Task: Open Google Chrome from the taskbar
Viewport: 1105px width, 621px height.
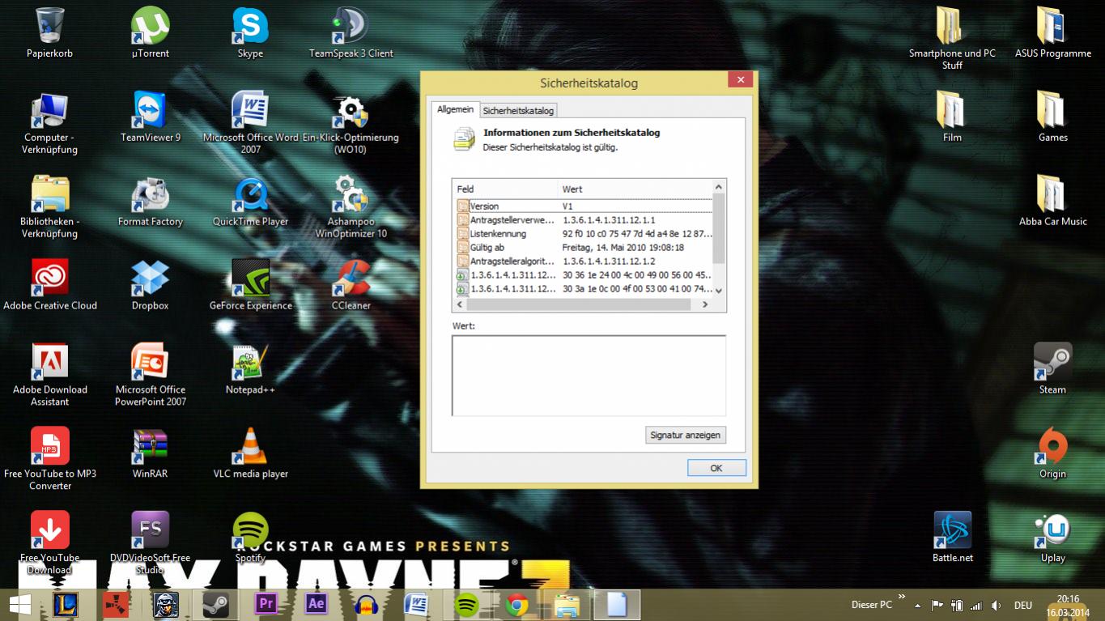Action: [517, 605]
